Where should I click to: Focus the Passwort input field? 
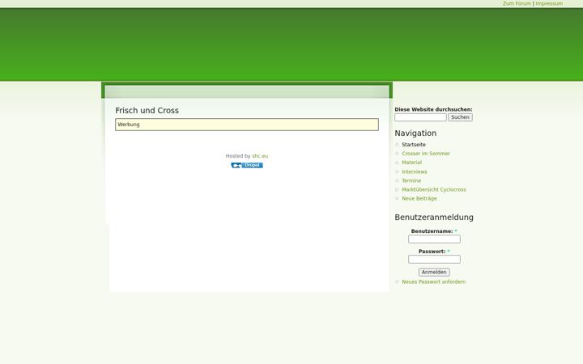pyautogui.click(x=434, y=260)
